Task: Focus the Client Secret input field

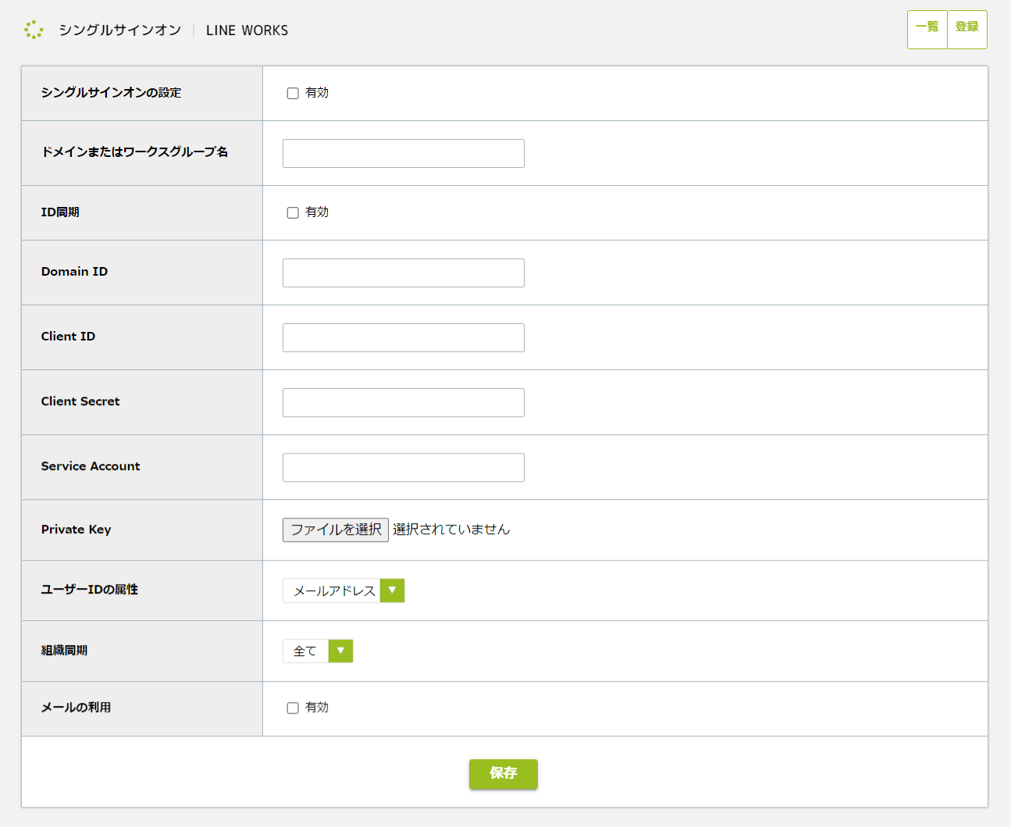Action: (403, 402)
